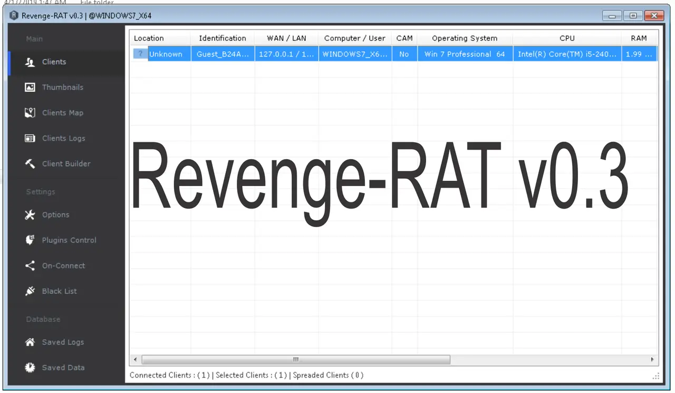Expand the Main sidebar section

(x=34, y=38)
